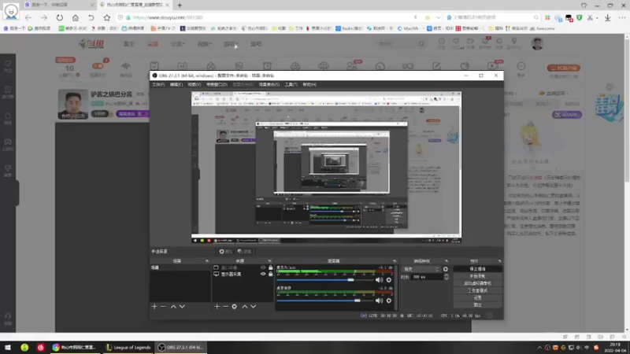Pop out Scenes dock via header icon
630x354 pixels.
(207, 261)
